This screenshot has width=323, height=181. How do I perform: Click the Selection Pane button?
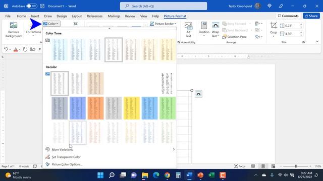coord(234,37)
